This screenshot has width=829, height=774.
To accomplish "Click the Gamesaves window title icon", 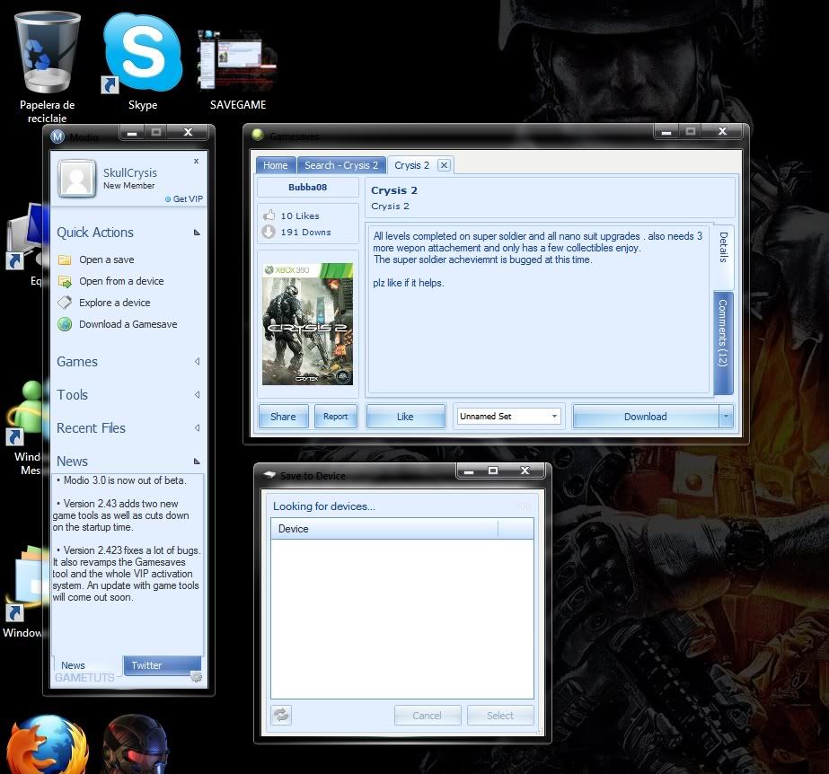I will click(x=258, y=135).
